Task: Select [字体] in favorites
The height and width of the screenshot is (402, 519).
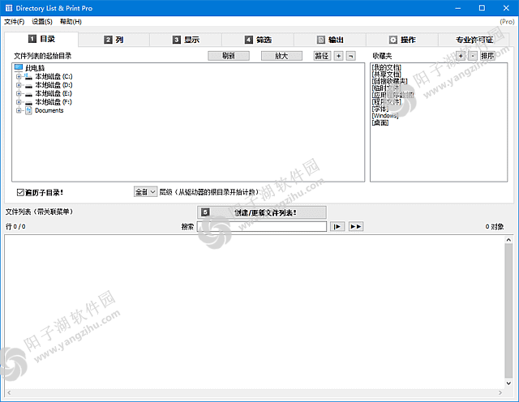Action: [x=380, y=109]
